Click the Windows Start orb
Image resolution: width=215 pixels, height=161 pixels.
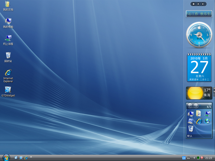click(x=6, y=157)
